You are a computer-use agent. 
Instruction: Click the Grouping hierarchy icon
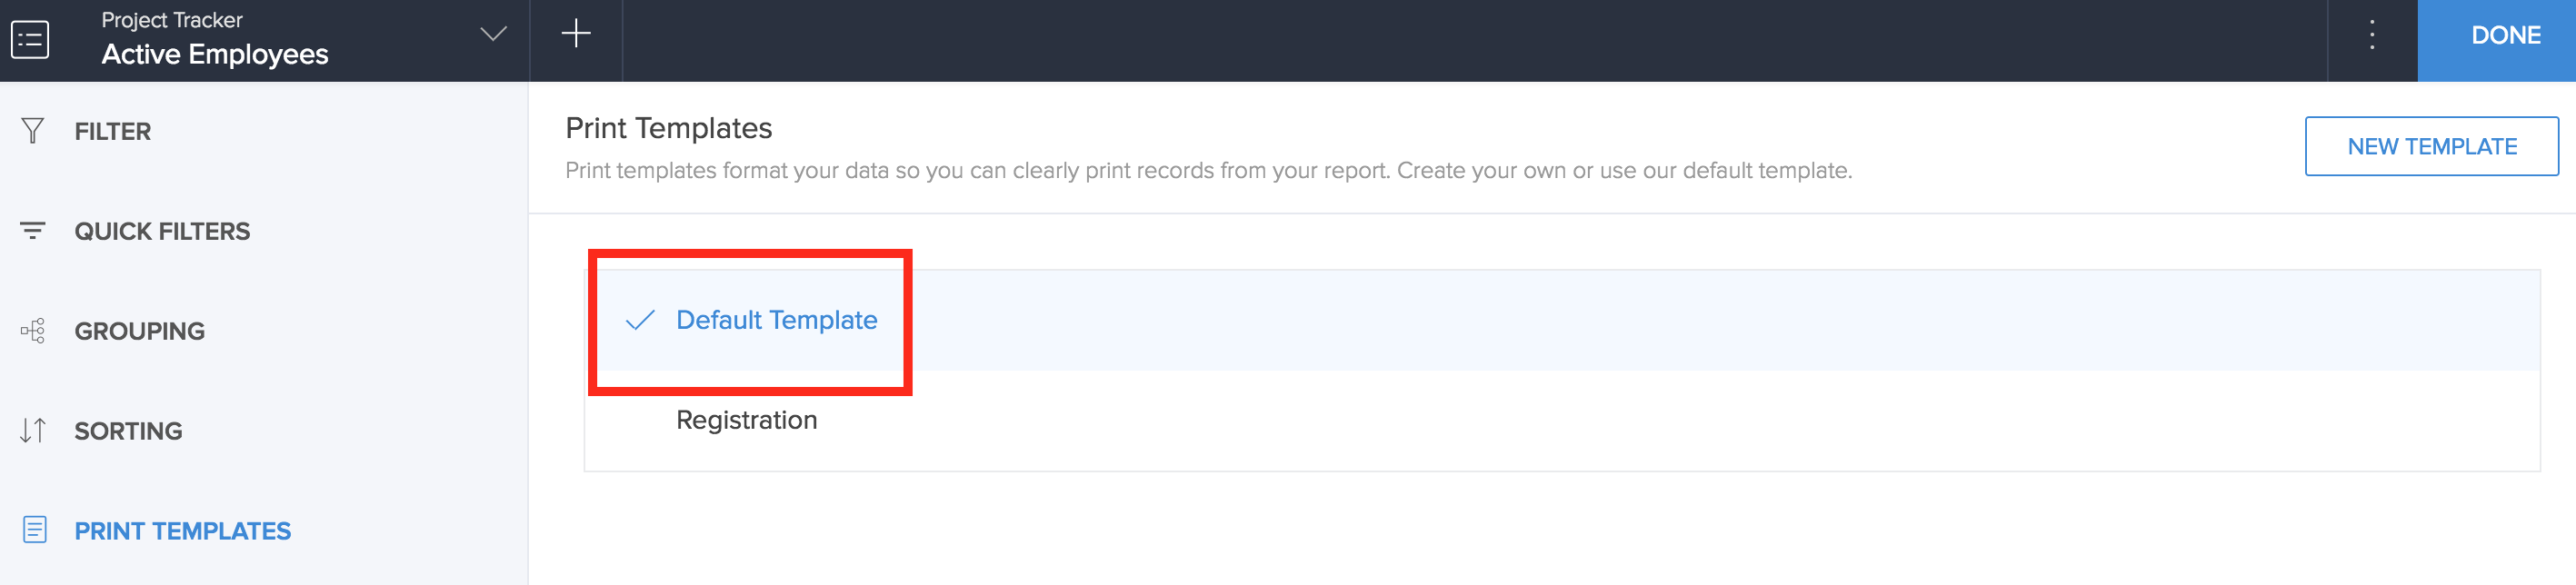tap(32, 331)
